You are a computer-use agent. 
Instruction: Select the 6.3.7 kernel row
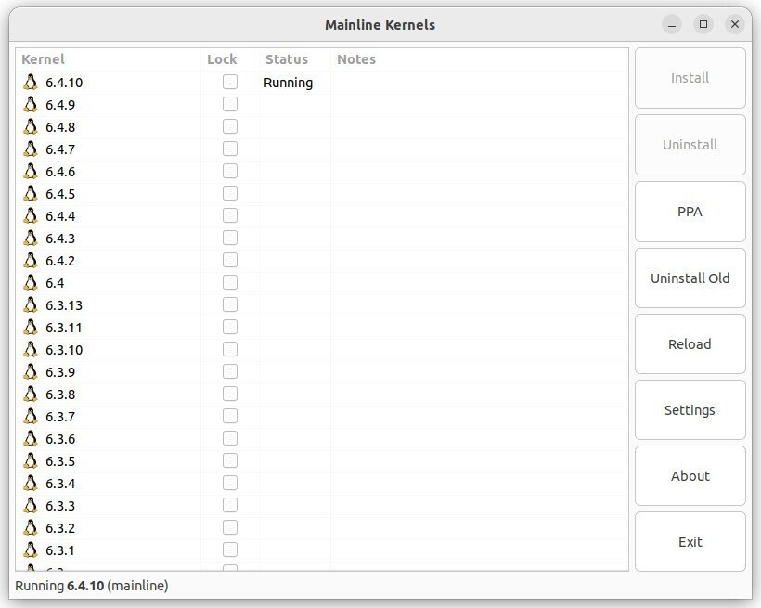pyautogui.click(x=322, y=416)
